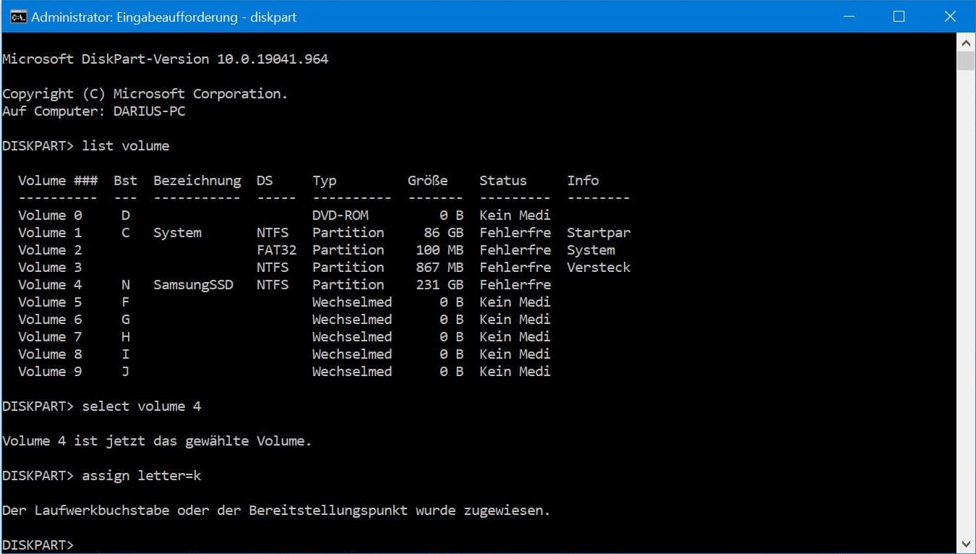Close the Eingabeaufforderung window
Screen dimensions: 976x554
950,17
